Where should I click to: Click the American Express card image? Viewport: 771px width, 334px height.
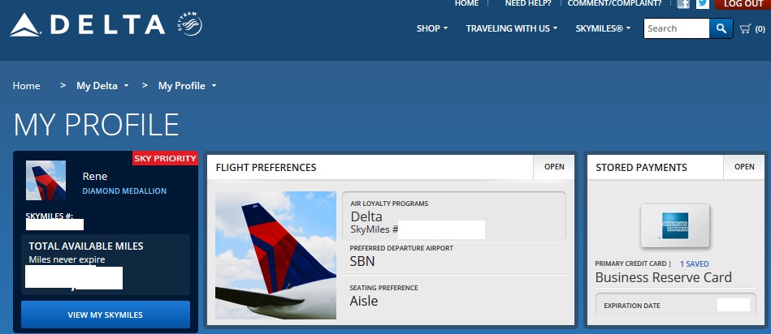click(x=675, y=225)
